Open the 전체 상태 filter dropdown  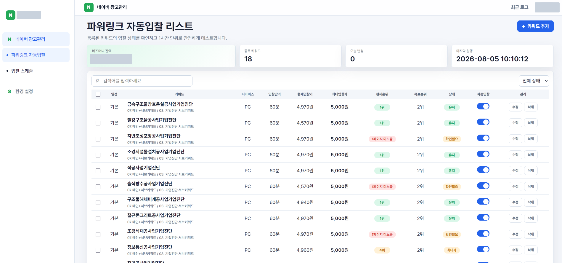click(534, 81)
